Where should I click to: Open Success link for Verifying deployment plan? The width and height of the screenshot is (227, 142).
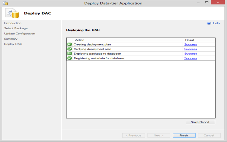[x=190, y=49]
